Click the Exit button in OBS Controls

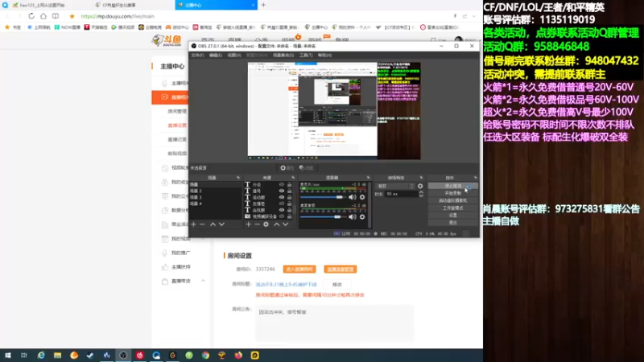click(452, 223)
